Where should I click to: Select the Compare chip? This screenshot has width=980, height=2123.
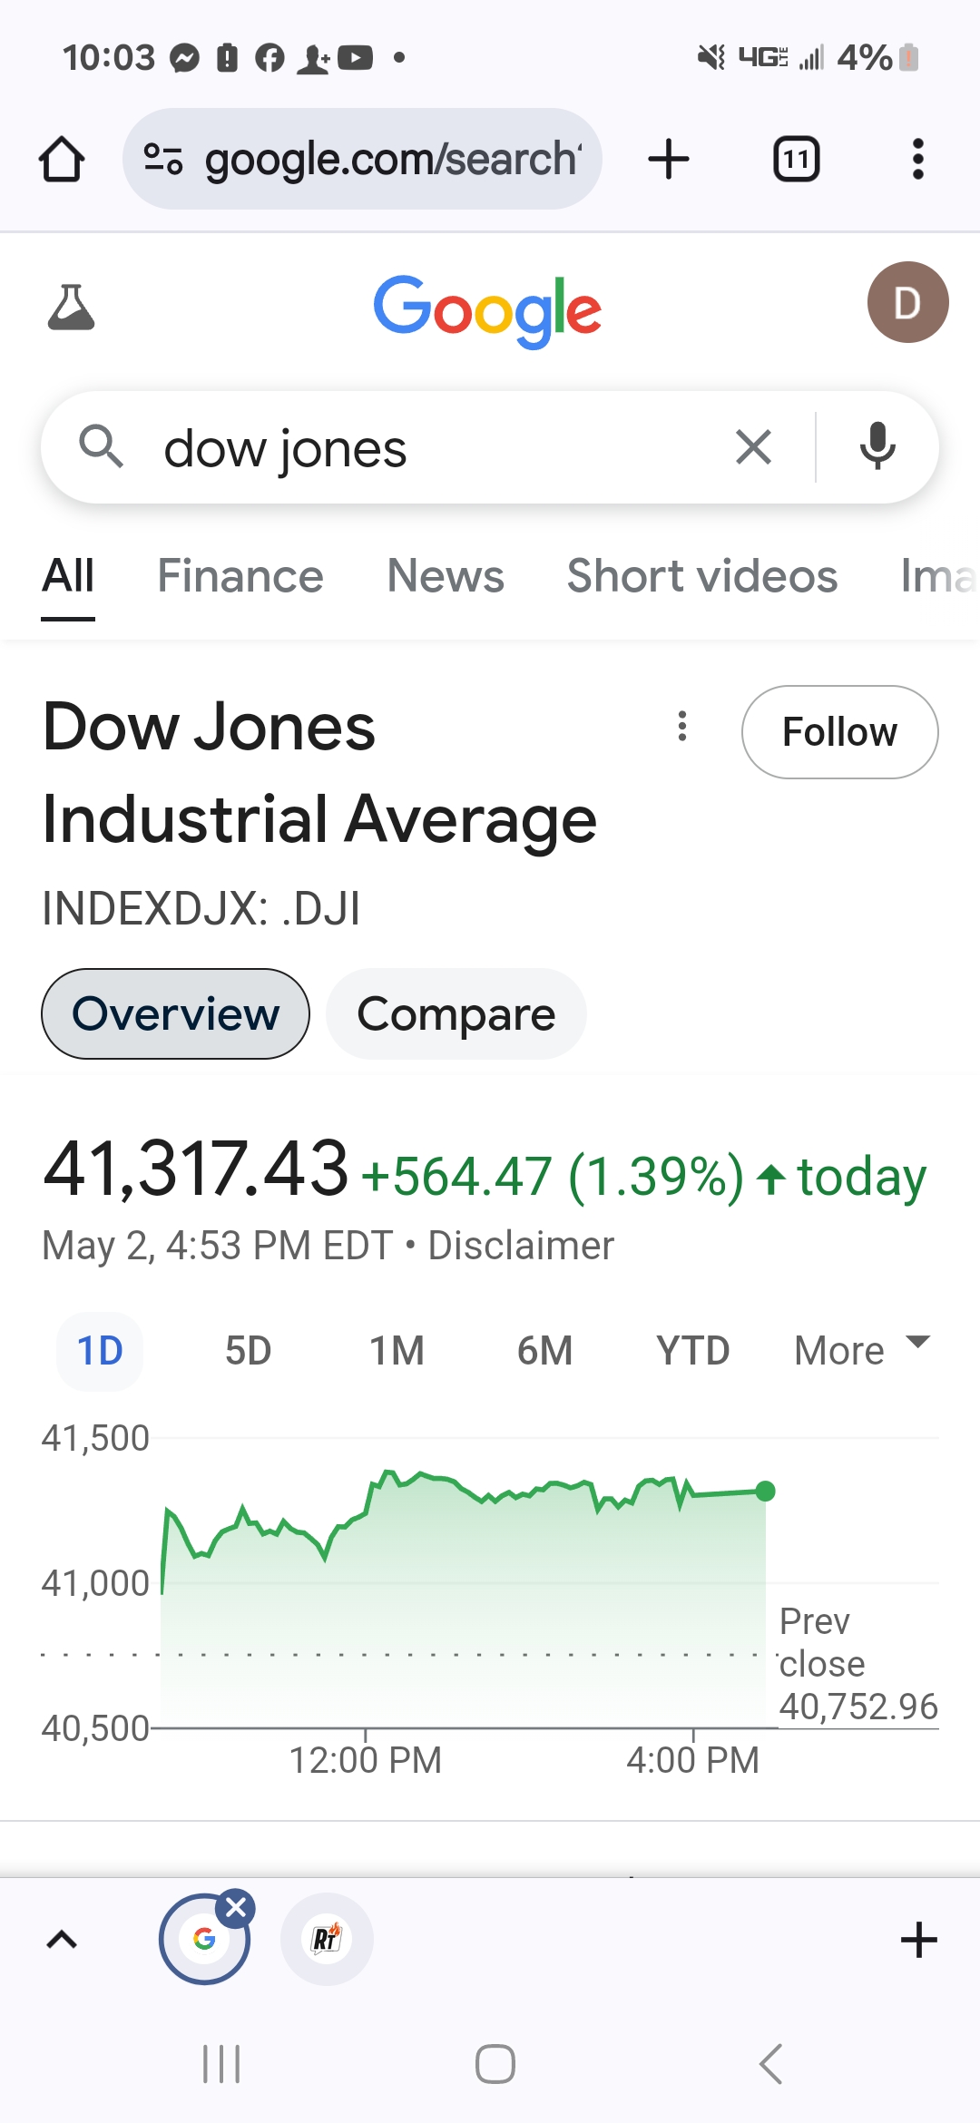pos(456,1013)
